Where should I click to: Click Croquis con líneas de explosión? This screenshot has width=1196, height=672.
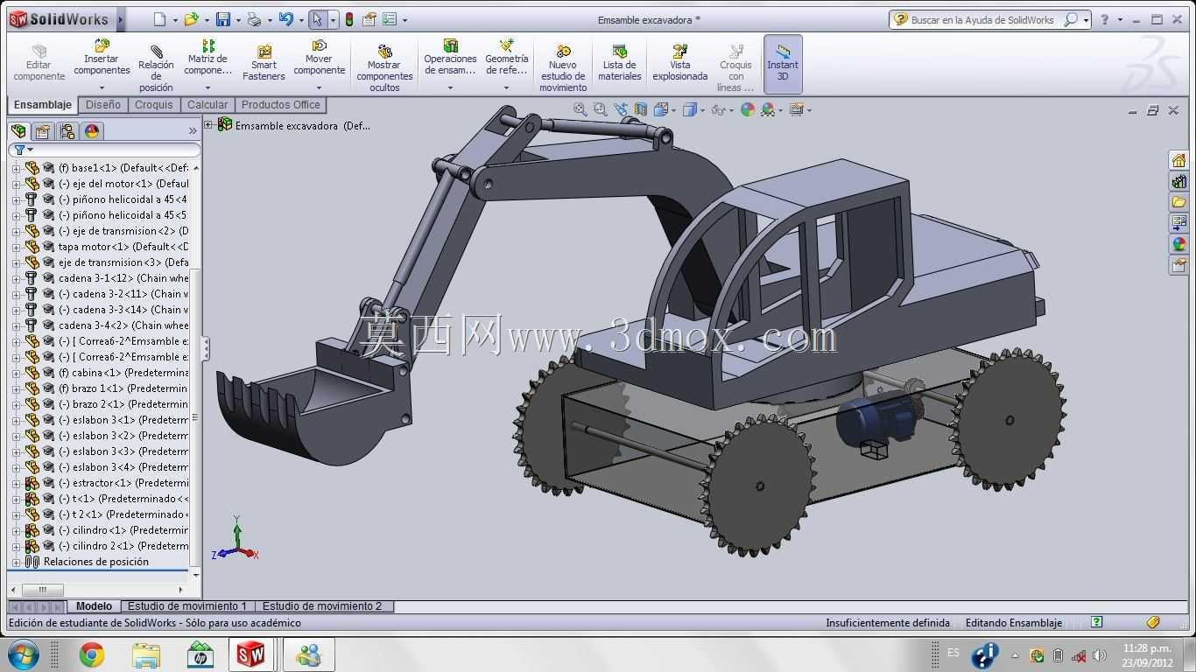point(735,68)
